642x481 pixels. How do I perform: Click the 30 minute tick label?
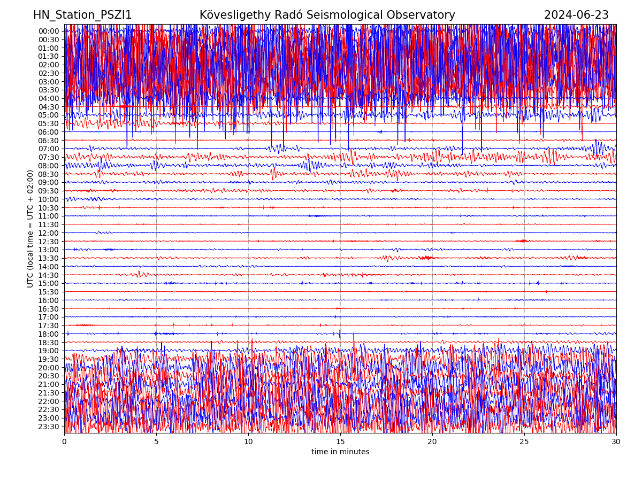[616, 442]
